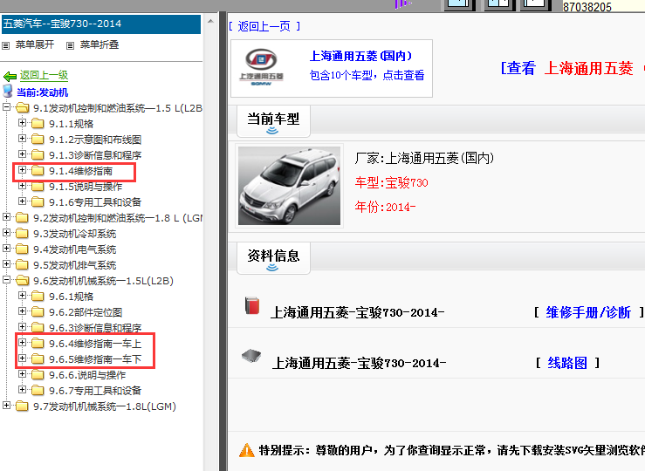Select 9.7发动机机械系统一1.8L(LGM) tree item
The height and width of the screenshot is (471, 645).
point(105,406)
